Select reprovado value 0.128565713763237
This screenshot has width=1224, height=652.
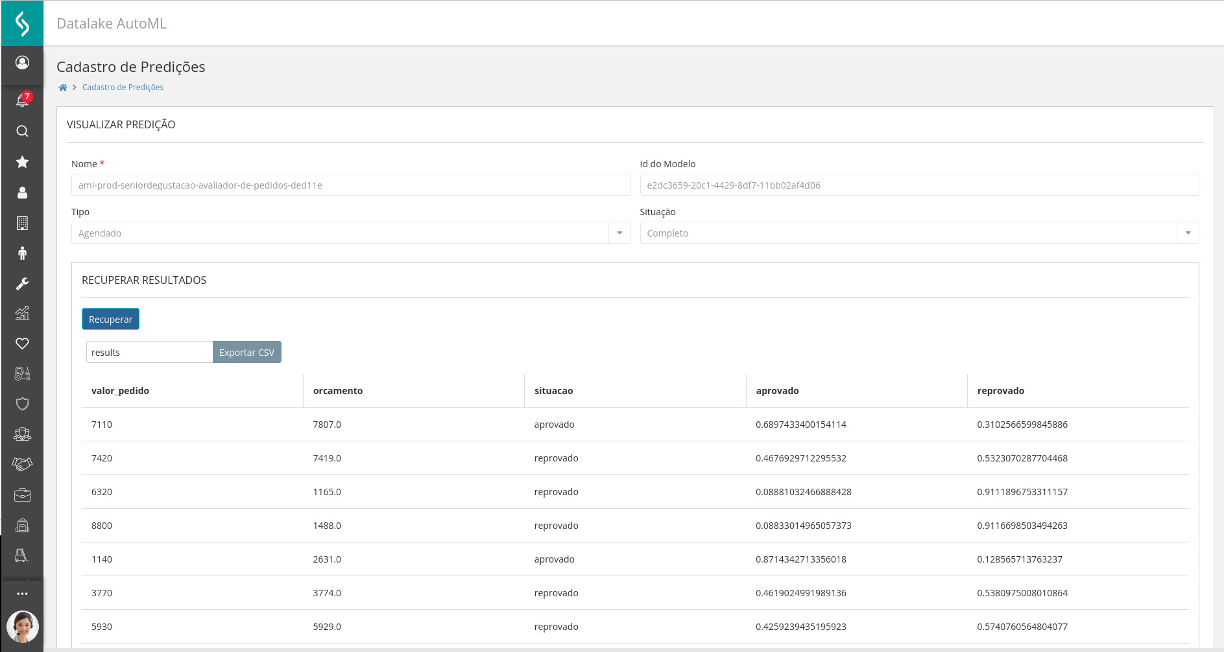1020,559
